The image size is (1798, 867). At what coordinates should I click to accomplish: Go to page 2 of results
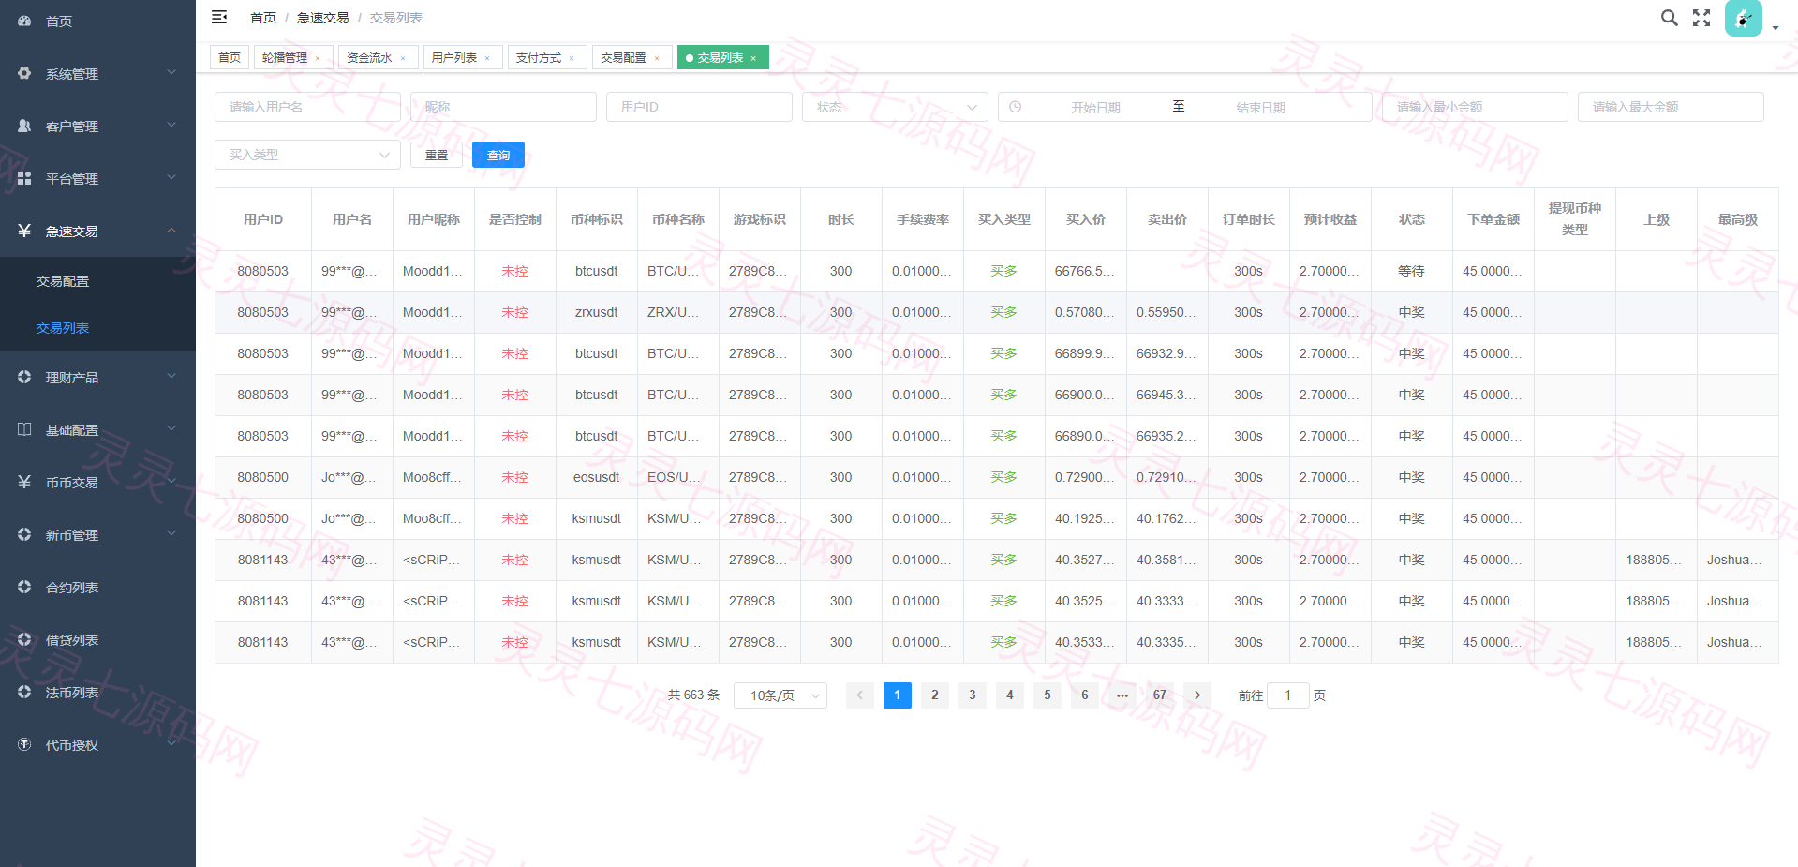click(x=935, y=695)
